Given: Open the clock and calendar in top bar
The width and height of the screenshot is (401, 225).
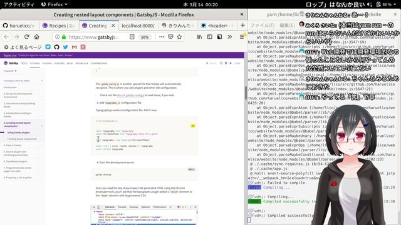Looking at the screenshot, I should point(200,4).
